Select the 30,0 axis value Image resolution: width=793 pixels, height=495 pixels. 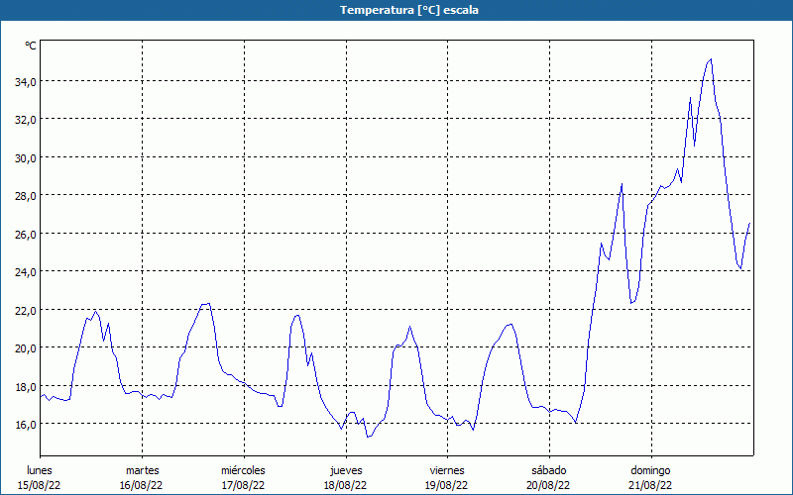(26, 157)
